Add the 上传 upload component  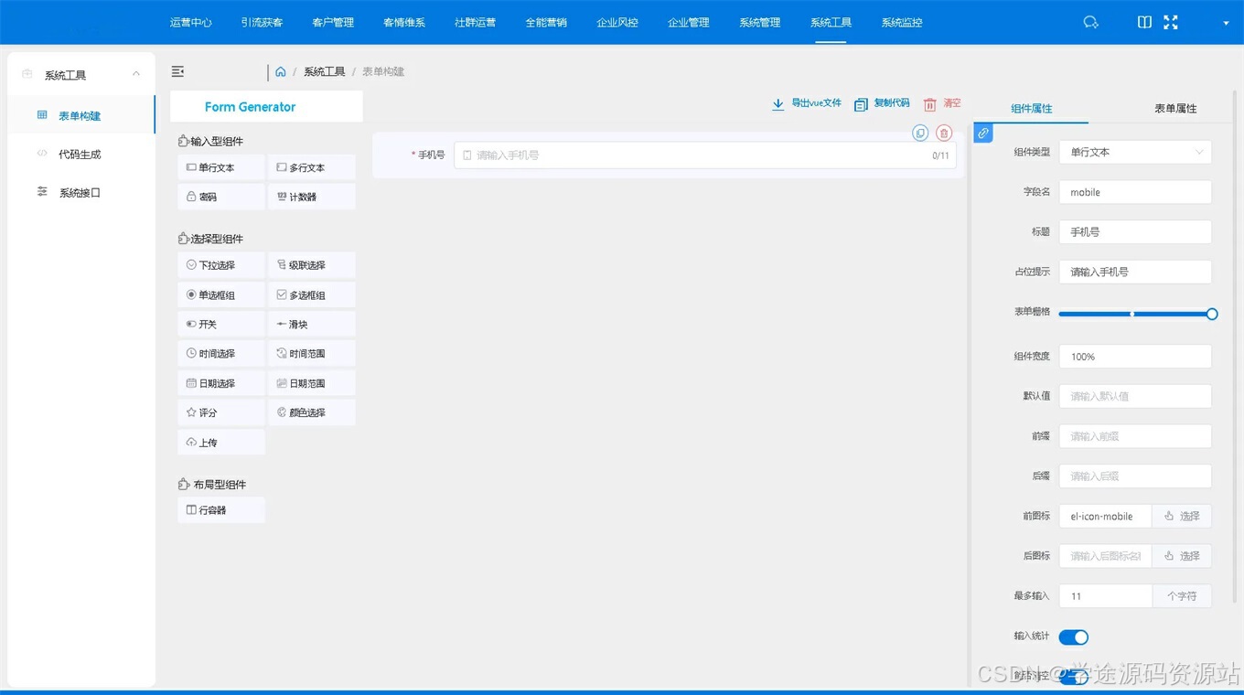click(x=221, y=443)
